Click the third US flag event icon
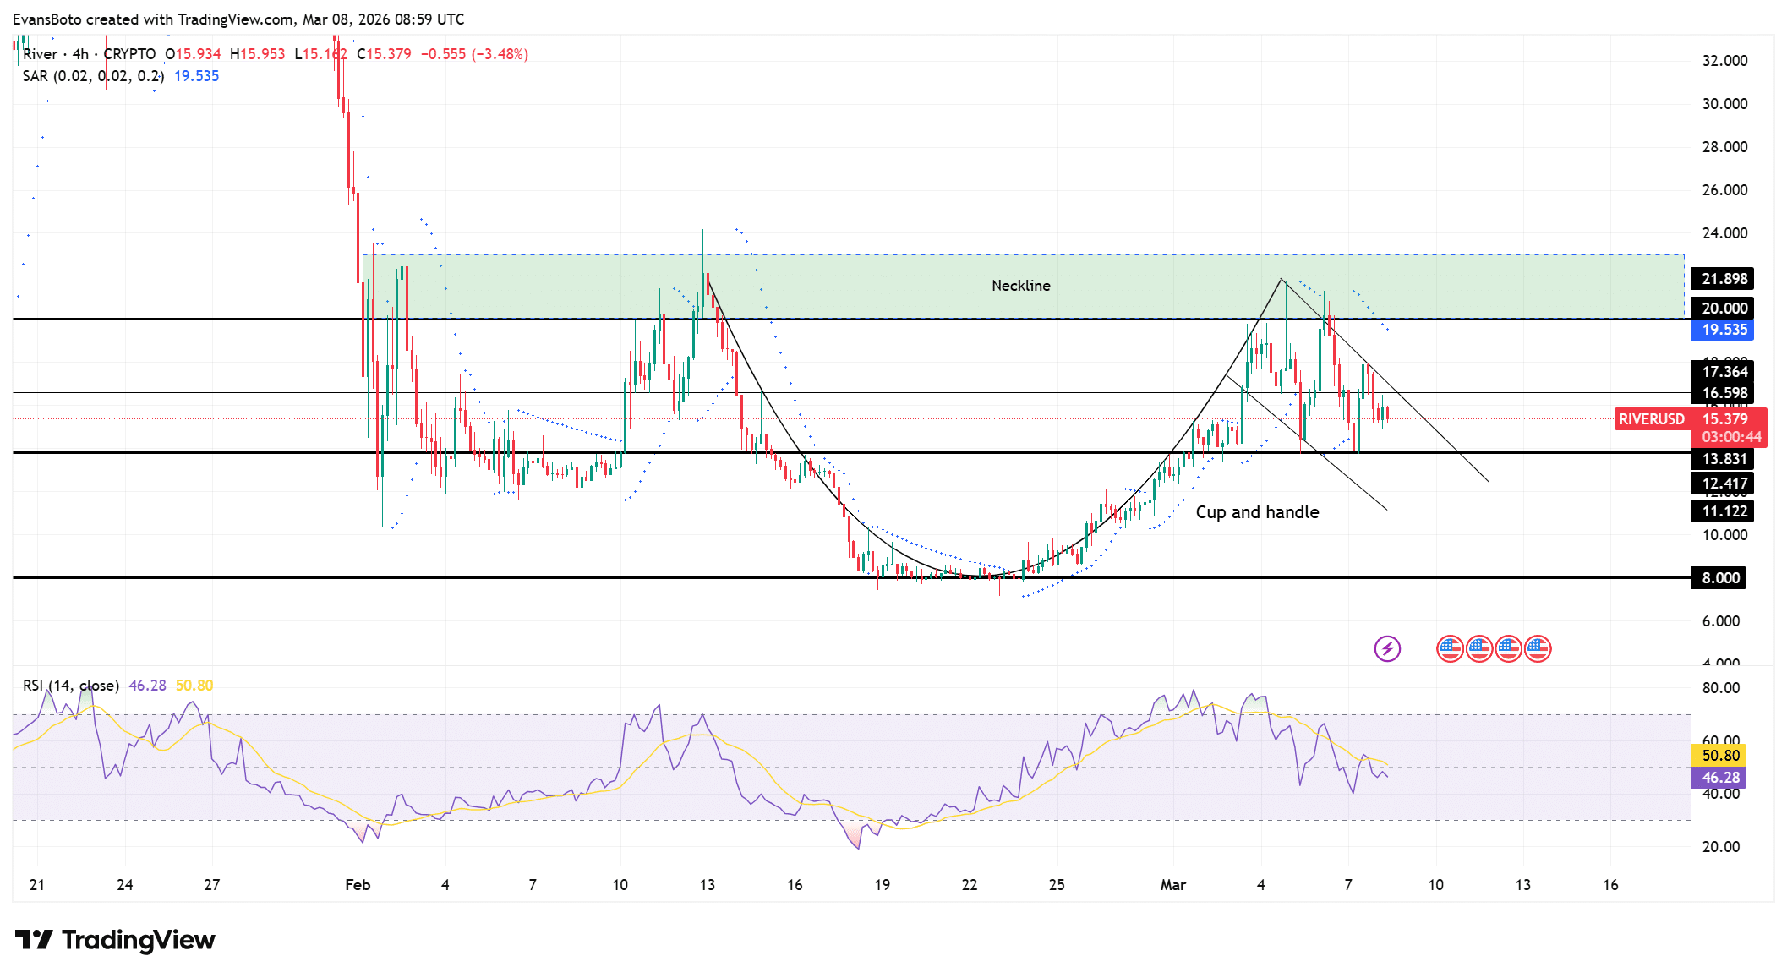The width and height of the screenshot is (1787, 978). point(1508,649)
